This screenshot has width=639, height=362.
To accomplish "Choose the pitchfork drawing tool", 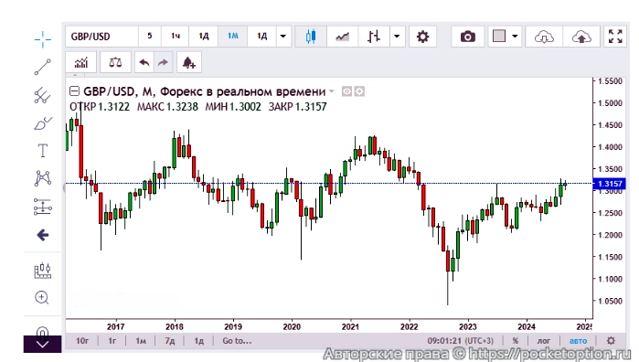I will pyautogui.click(x=43, y=95).
